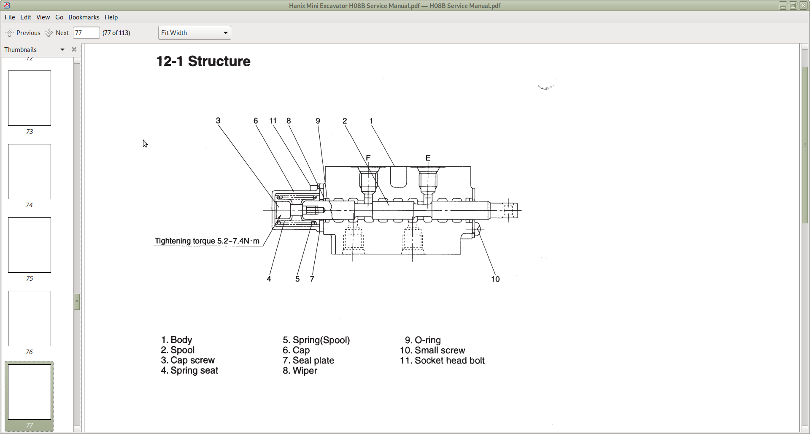Click the thumbnail scrollbar up arrow
Viewport: 810px width, 434px height.
pyautogui.click(x=77, y=60)
